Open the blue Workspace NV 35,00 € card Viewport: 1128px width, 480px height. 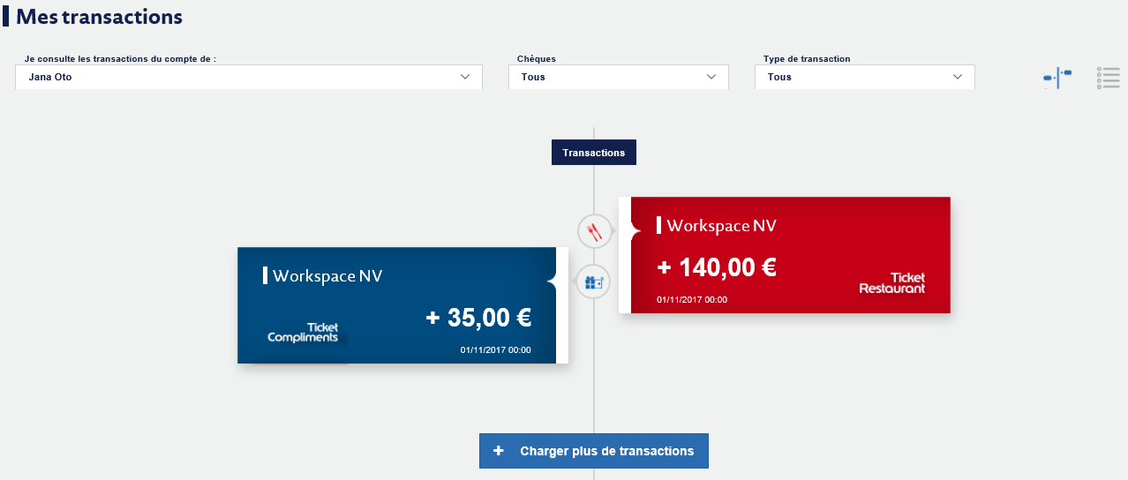(x=402, y=305)
